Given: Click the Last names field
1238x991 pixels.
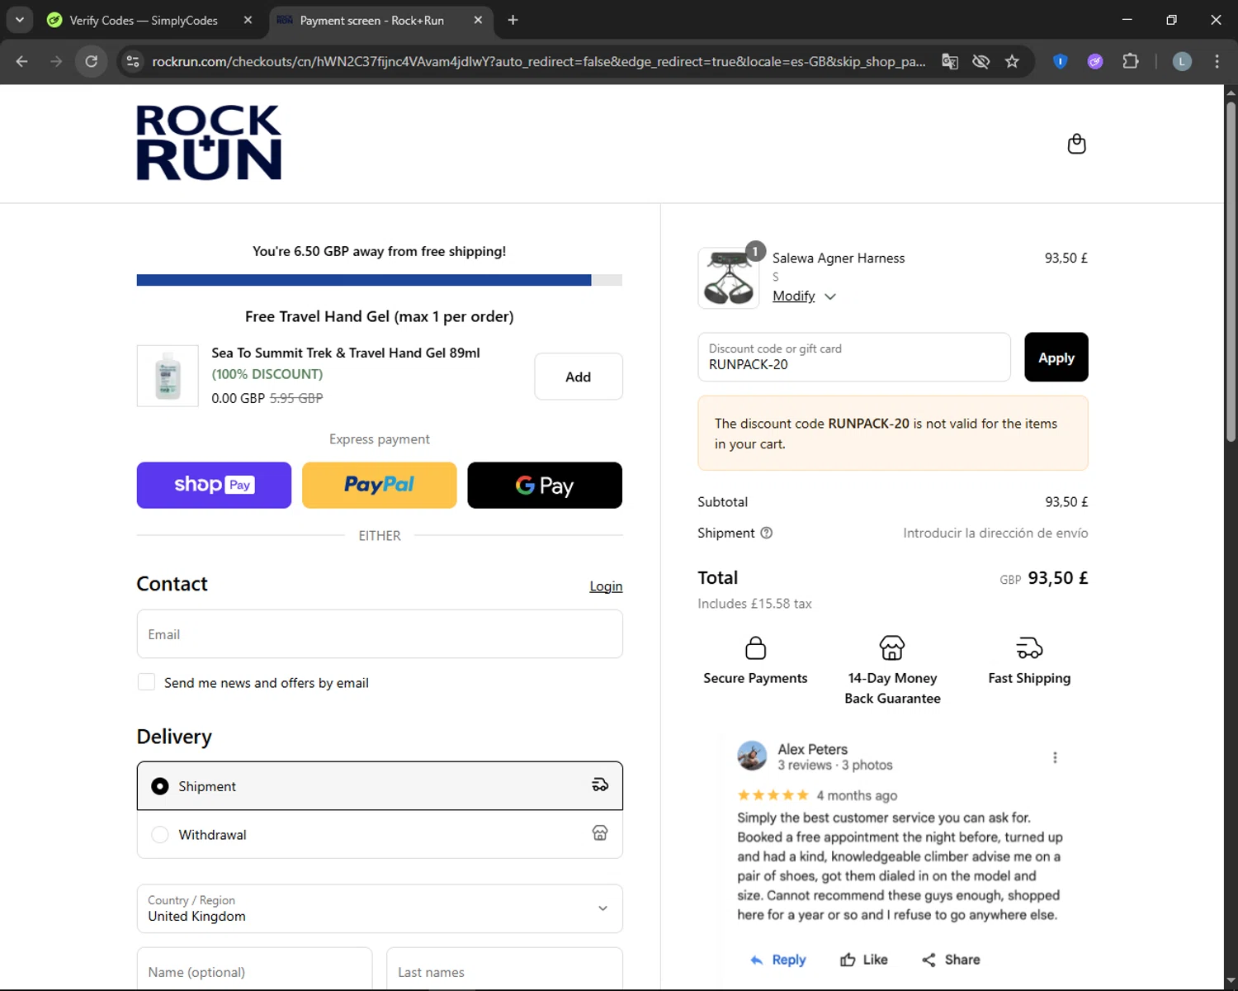Looking at the screenshot, I should [x=504, y=968].
